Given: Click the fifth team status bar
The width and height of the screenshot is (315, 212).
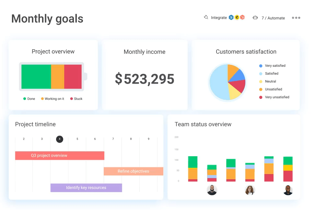Looking at the screenshot, I should [x=269, y=169].
